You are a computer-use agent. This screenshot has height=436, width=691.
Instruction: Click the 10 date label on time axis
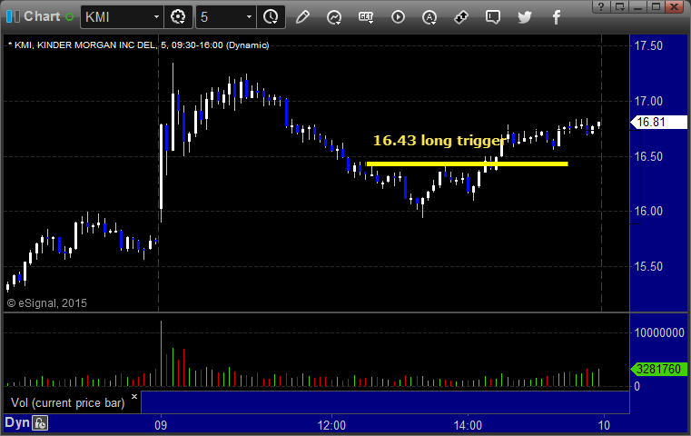(604, 425)
